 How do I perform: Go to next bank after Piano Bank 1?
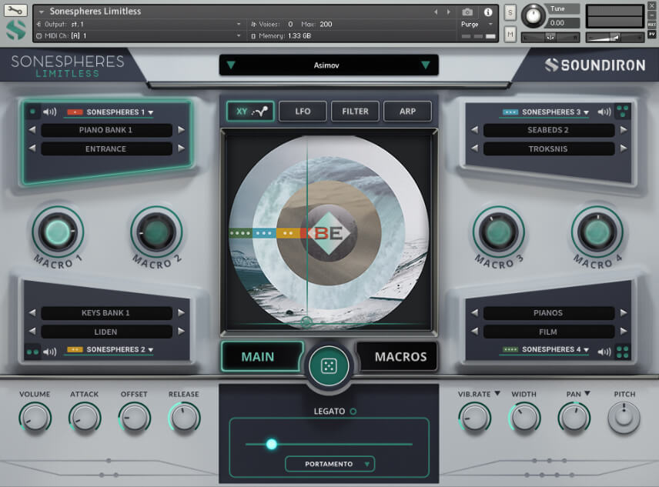[x=181, y=130]
